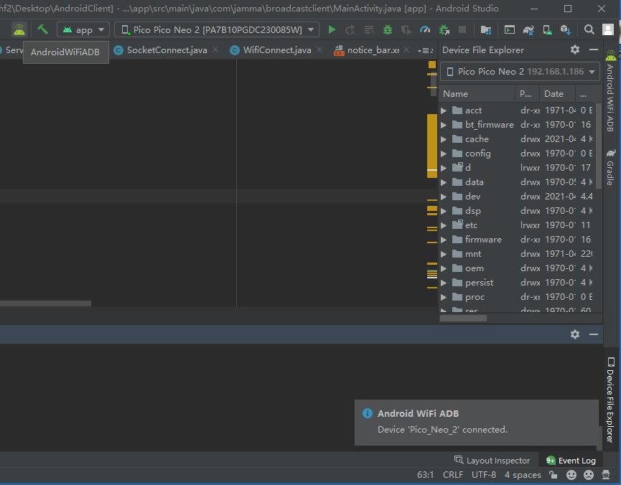Expand the data folder in Device File Explorer
This screenshot has width=621, height=485.
pyautogui.click(x=444, y=182)
